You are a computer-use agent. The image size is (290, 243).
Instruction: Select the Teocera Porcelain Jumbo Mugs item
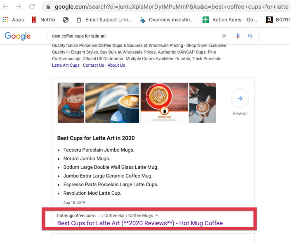click(x=99, y=150)
